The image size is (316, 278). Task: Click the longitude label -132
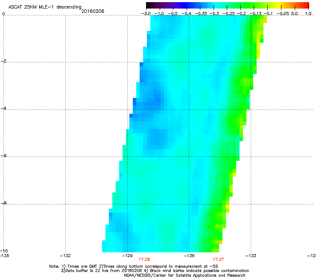(x=65, y=256)
